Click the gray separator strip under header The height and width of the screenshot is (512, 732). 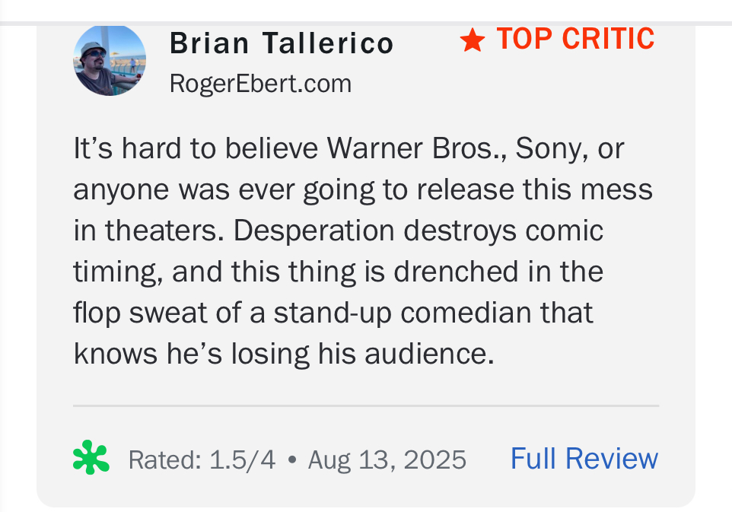coord(366,24)
